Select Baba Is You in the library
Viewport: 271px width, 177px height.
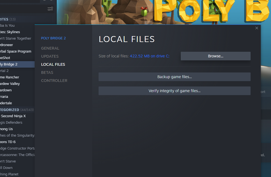pyautogui.click(x=17, y=26)
